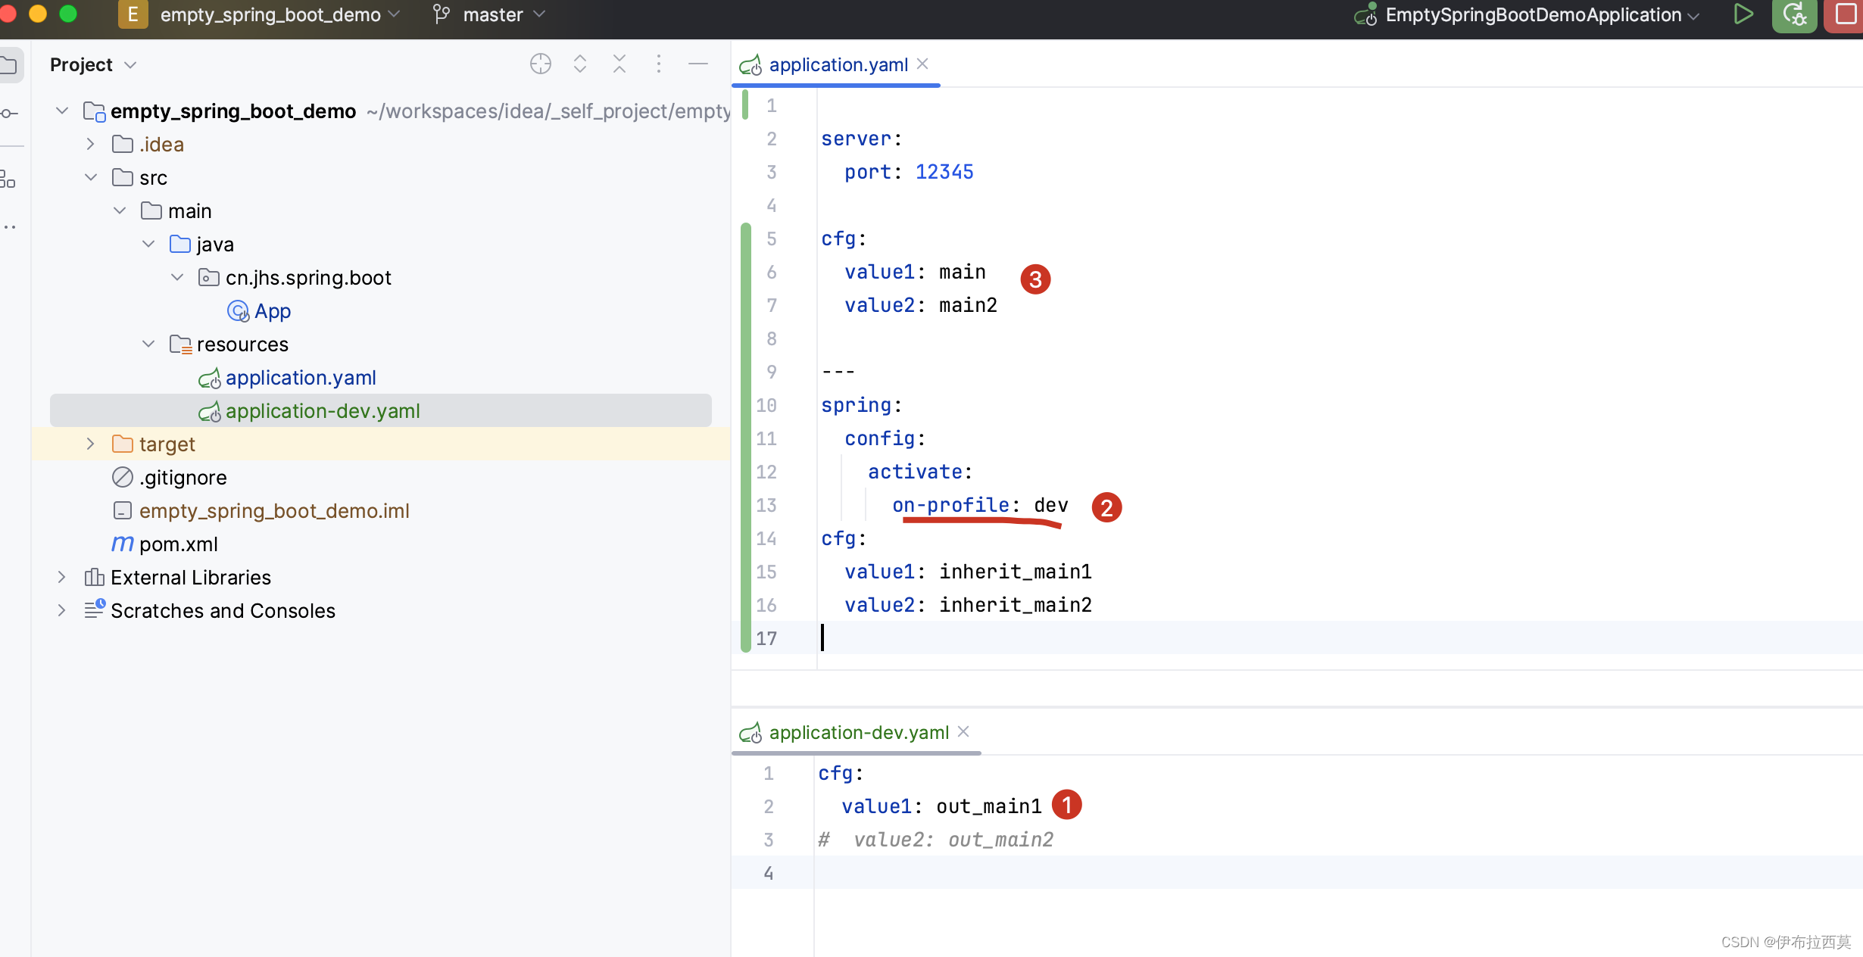This screenshot has height=957, width=1863.
Task: Collapse the cn.jhs.spring.boot package chevron
Action: [177, 278]
